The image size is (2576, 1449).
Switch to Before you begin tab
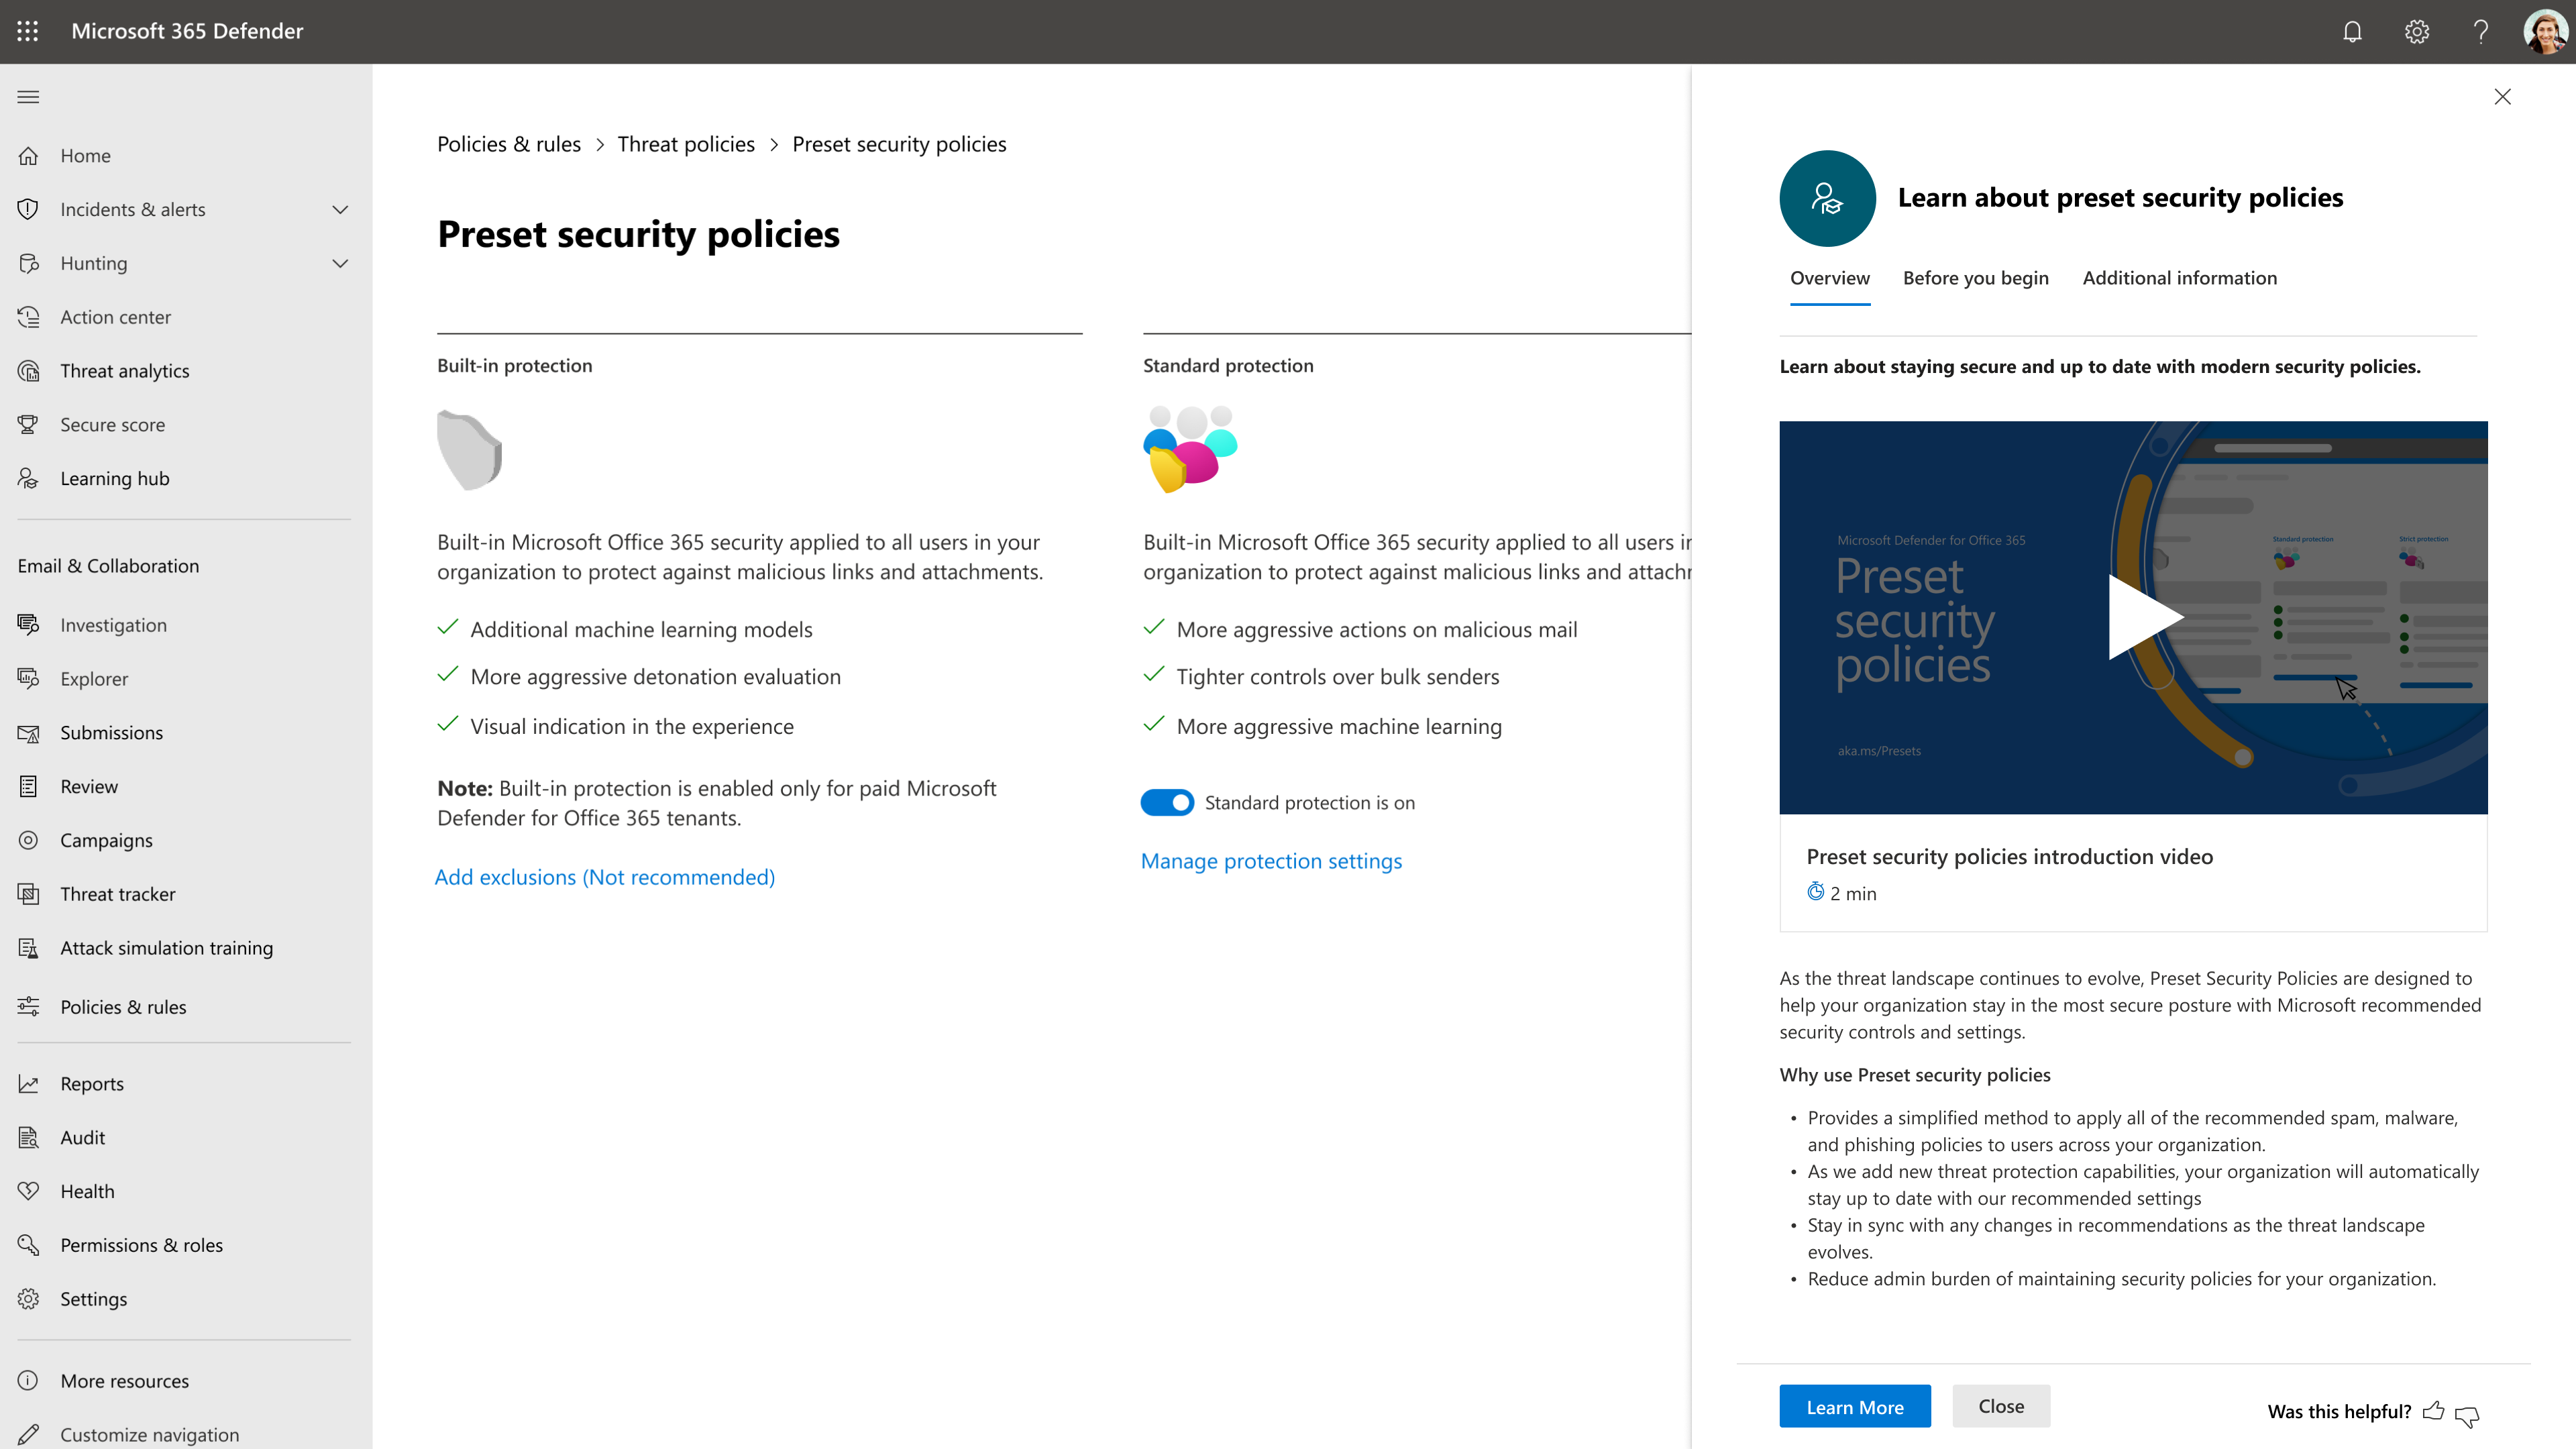pos(1975,277)
